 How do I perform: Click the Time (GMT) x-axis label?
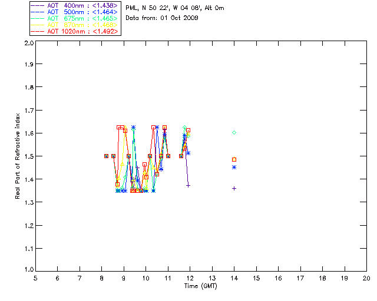(x=201, y=286)
